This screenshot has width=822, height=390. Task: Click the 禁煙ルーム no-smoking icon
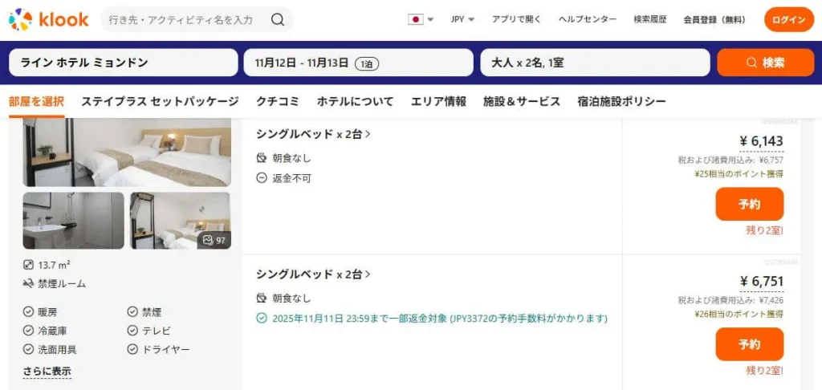pyautogui.click(x=28, y=283)
